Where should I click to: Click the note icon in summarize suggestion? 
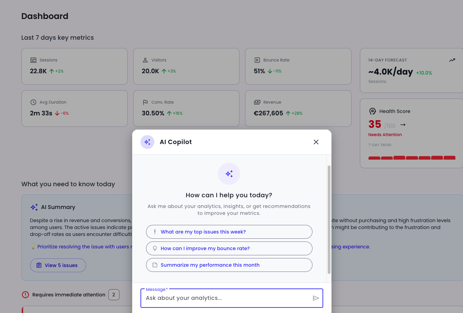coord(155,265)
